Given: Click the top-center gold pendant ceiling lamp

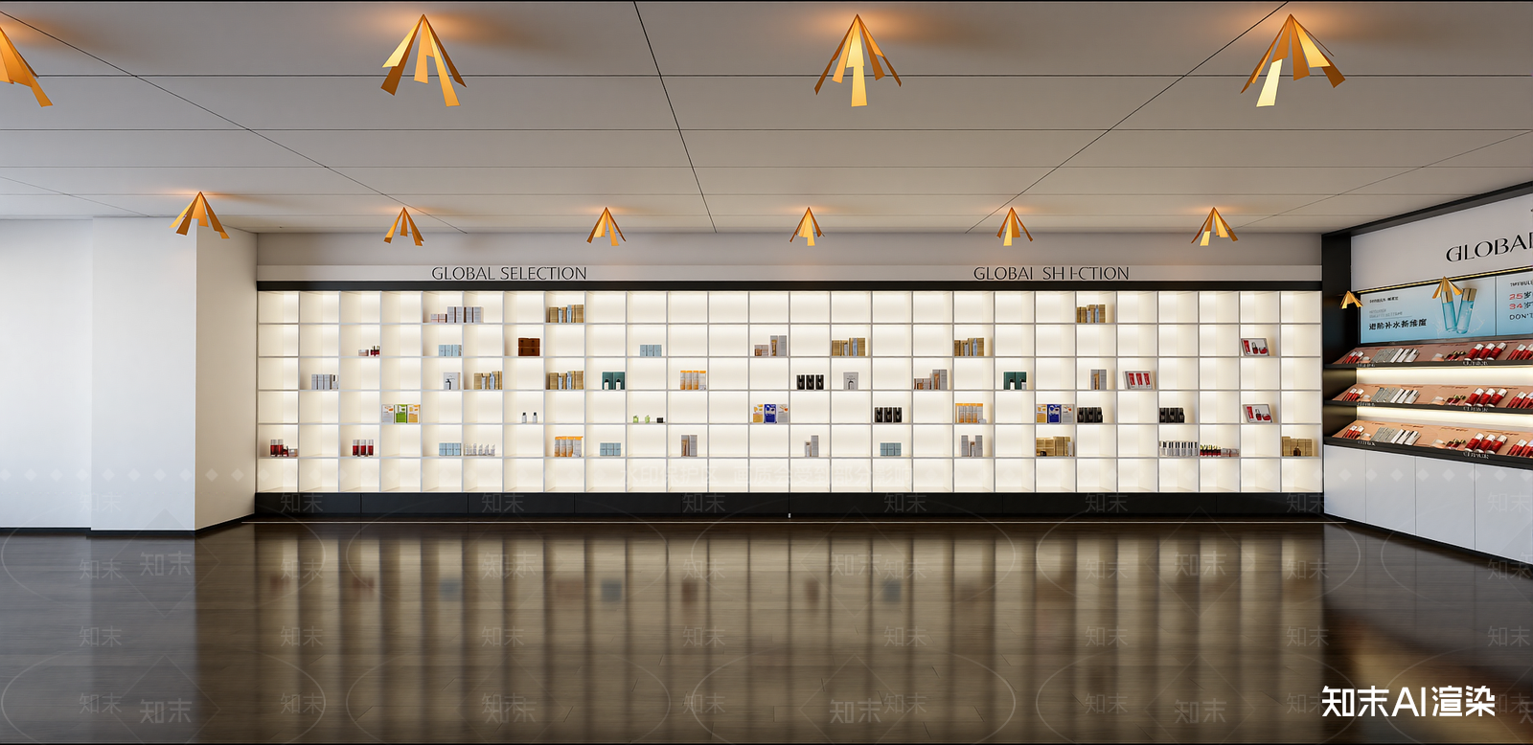Looking at the screenshot, I should (858, 60).
